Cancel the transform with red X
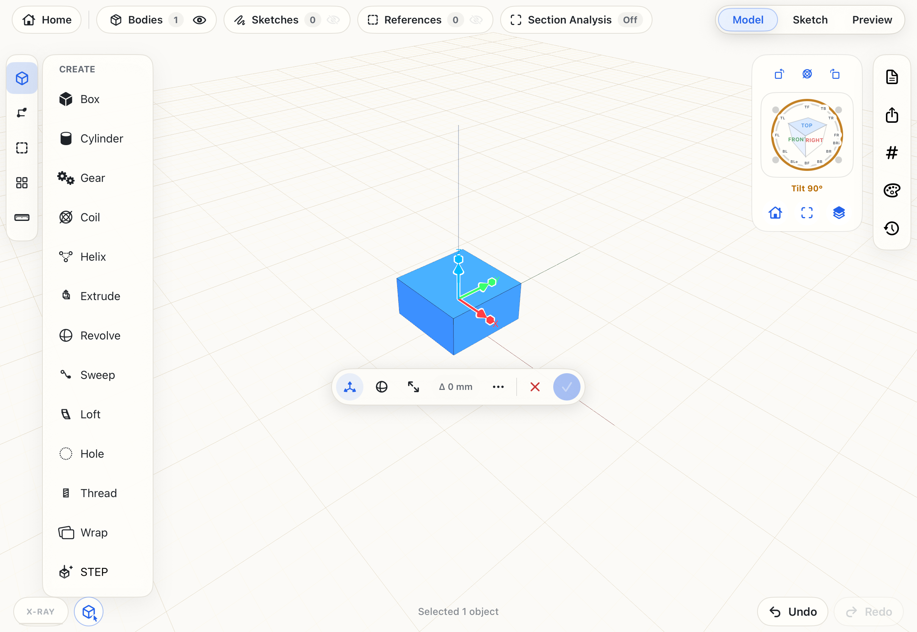The image size is (917, 632). click(x=535, y=387)
